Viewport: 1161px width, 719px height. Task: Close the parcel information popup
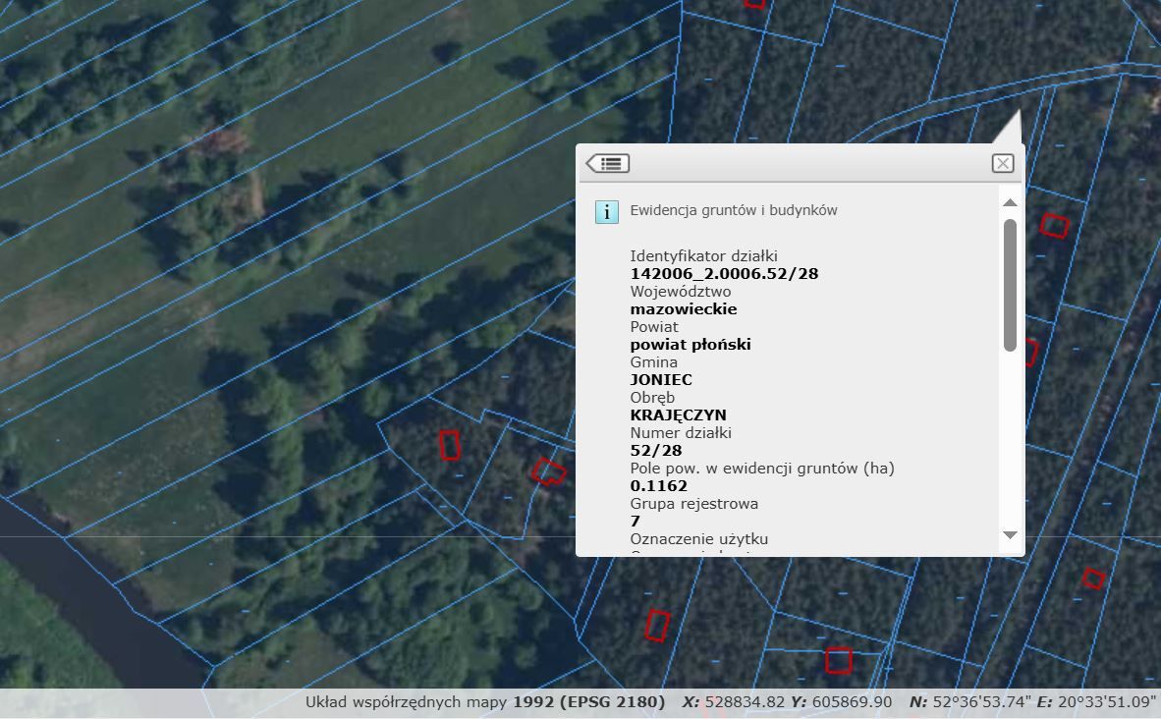click(1002, 163)
